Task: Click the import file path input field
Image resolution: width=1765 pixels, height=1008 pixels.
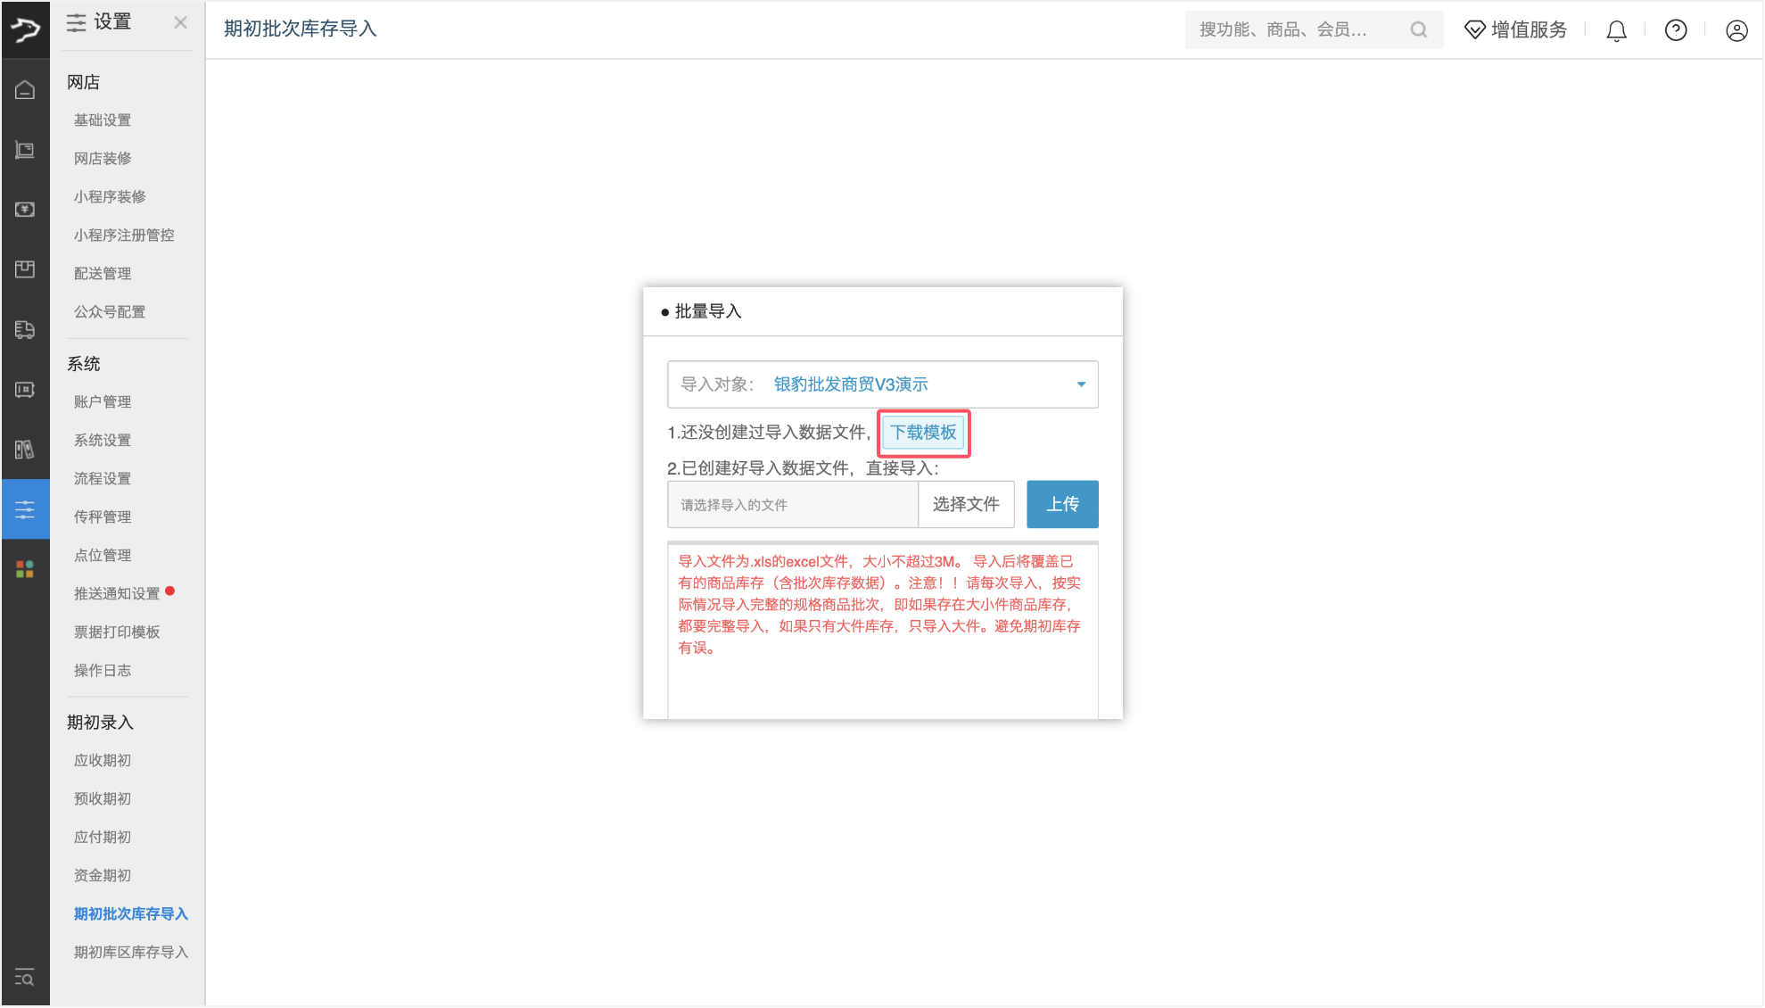Action: [792, 505]
